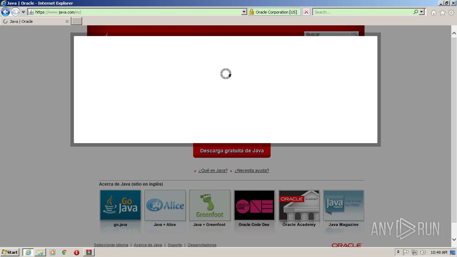Open the recent pages dropdown arrow

[24, 12]
